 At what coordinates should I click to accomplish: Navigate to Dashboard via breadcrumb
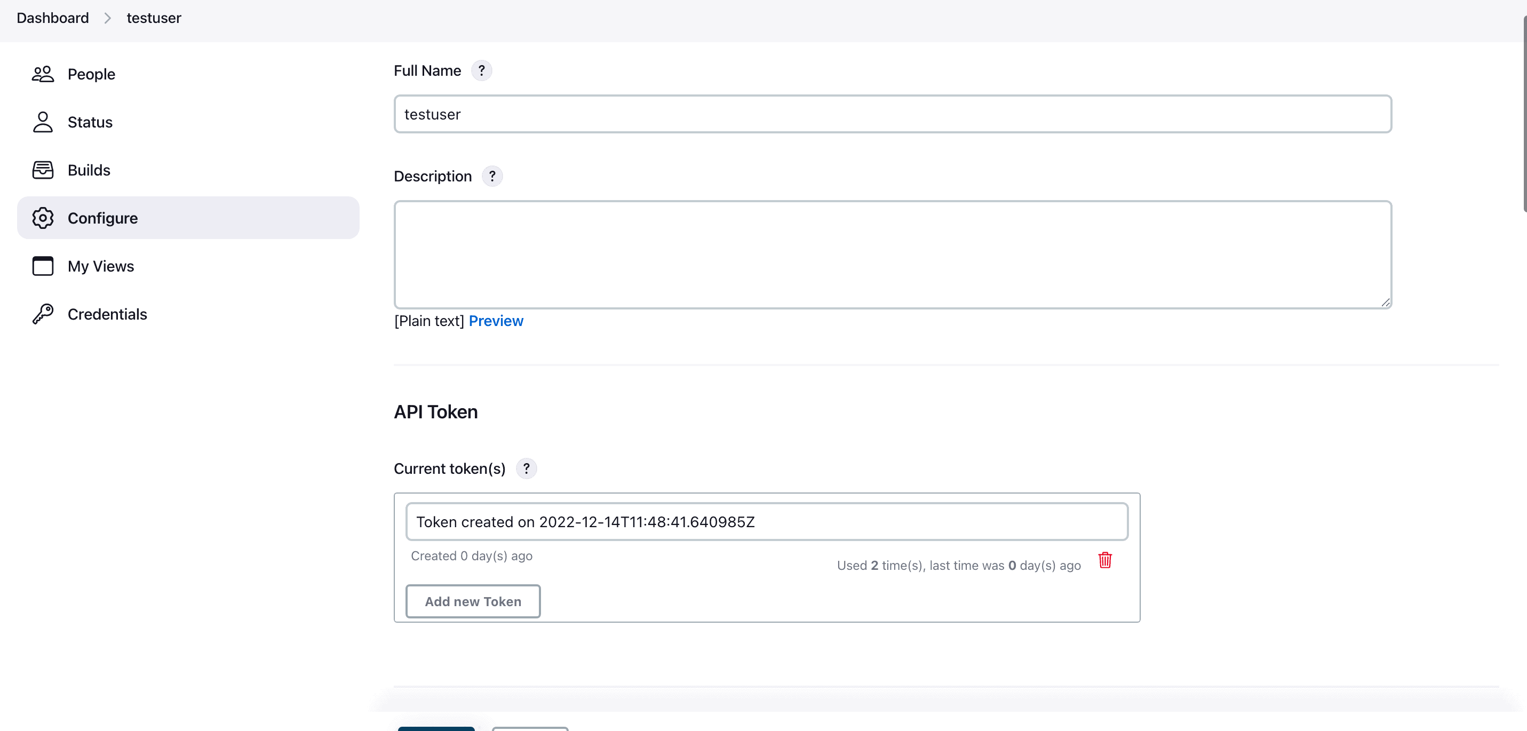[x=52, y=18]
